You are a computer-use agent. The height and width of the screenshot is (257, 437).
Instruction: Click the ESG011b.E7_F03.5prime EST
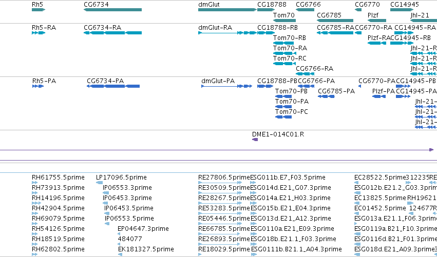click(x=254, y=183)
